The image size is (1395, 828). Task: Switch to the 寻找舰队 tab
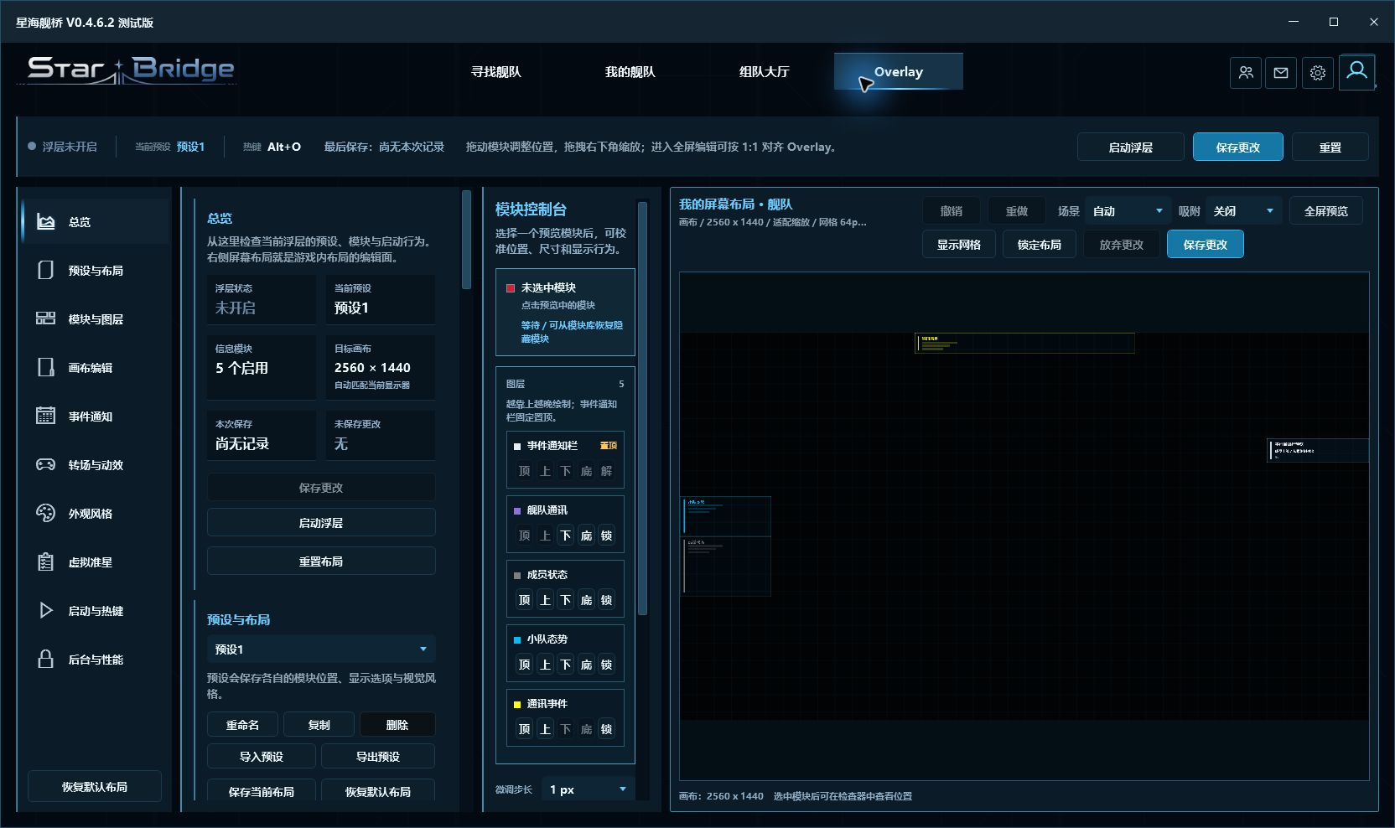[x=496, y=72]
